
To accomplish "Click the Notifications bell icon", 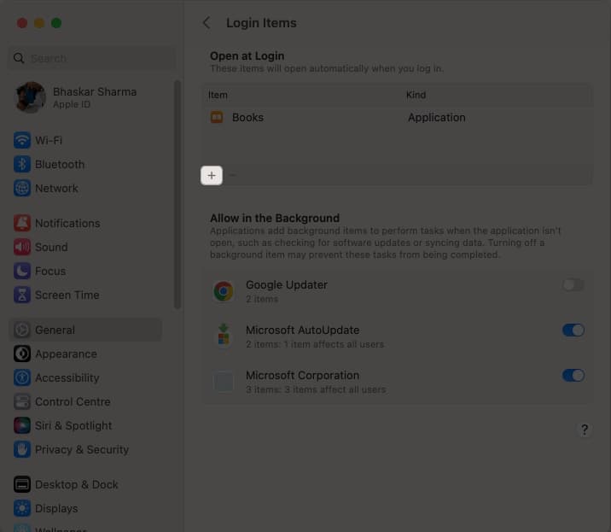I will (22, 223).
